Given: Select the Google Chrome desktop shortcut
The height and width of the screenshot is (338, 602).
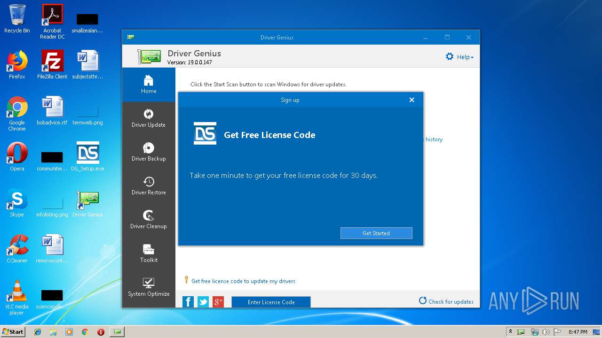Looking at the screenshot, I should (17, 114).
